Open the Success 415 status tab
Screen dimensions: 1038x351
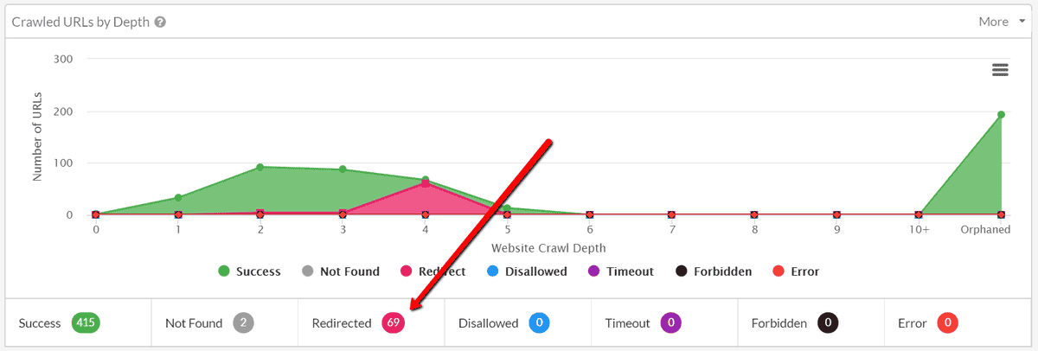[x=79, y=323]
